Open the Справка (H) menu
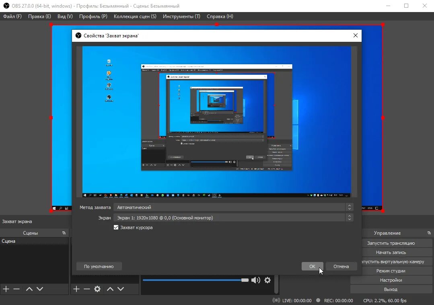The height and width of the screenshot is (305, 434). click(x=220, y=16)
